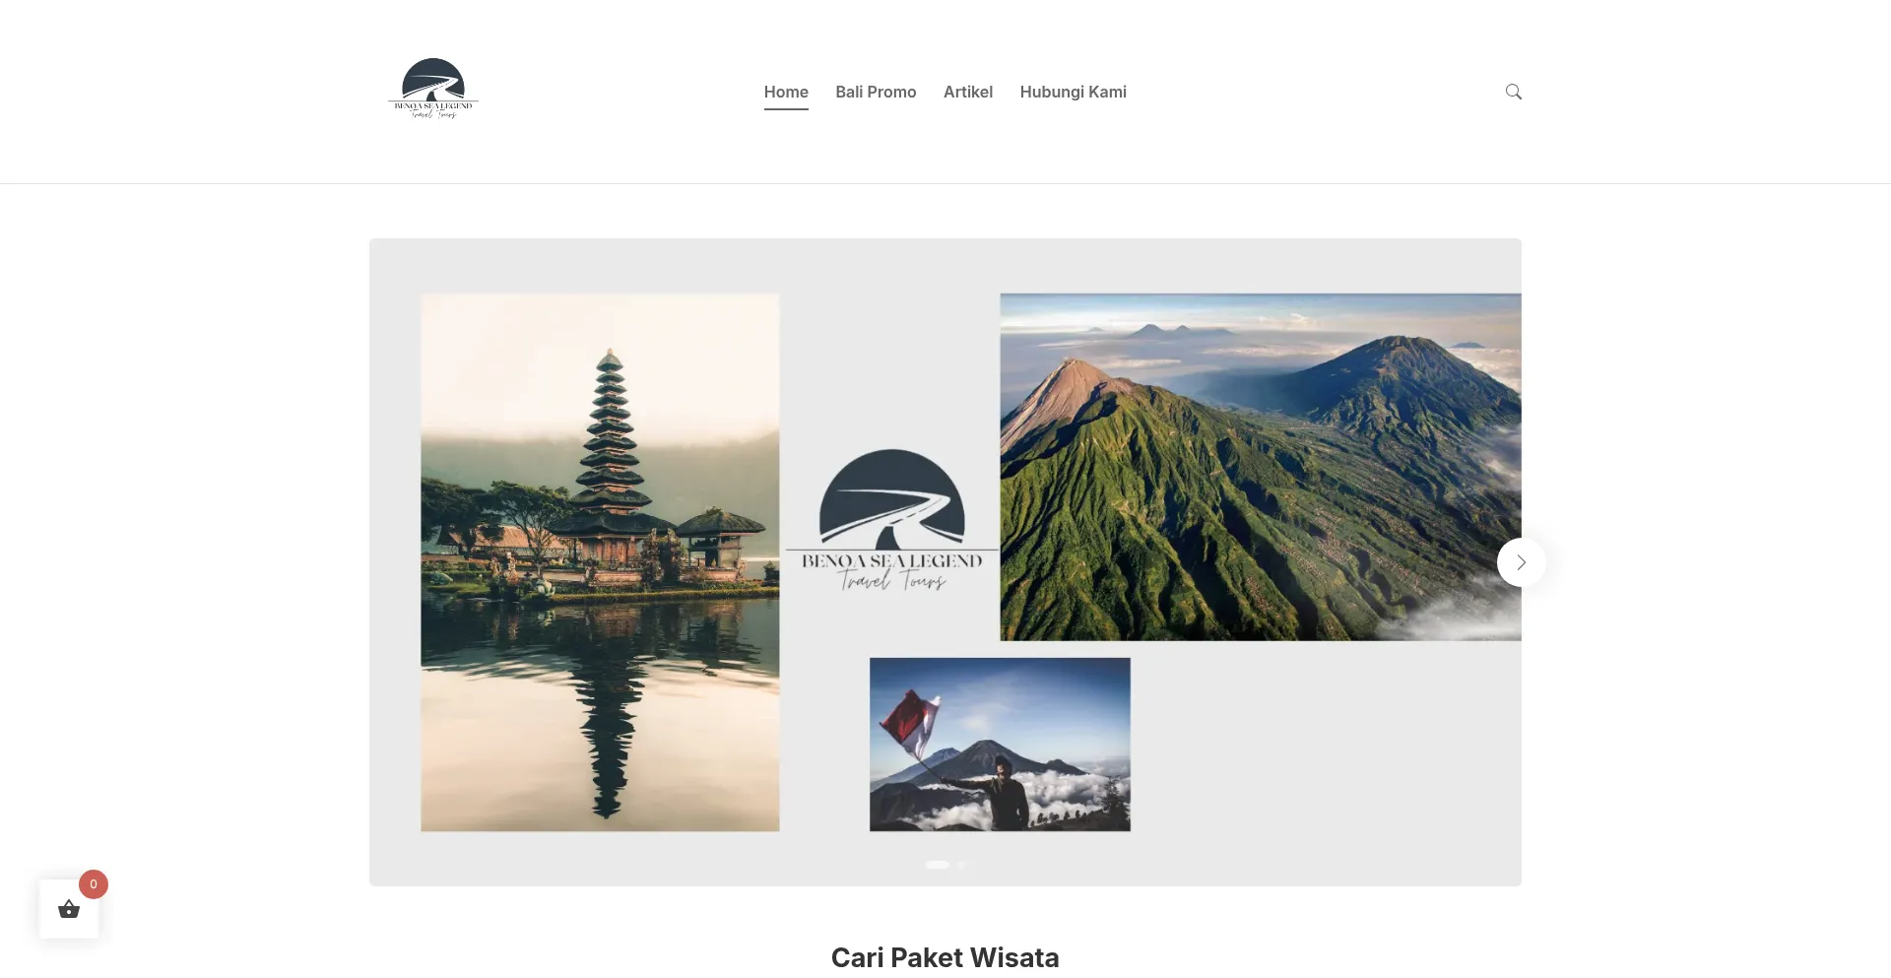Advance slider with the next arrow
The image size is (1891, 978).
pyautogui.click(x=1522, y=562)
